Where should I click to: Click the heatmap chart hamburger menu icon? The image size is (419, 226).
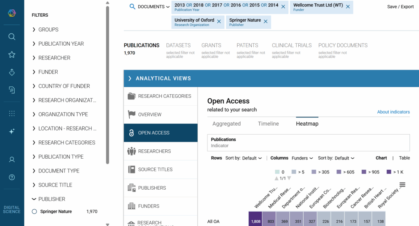point(402,185)
